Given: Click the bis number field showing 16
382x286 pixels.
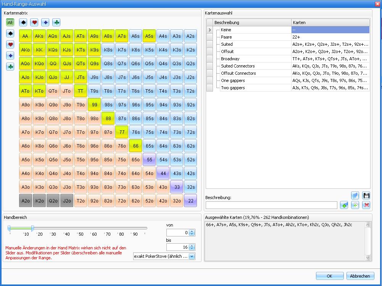Looking at the screenshot, I should coord(177,247).
